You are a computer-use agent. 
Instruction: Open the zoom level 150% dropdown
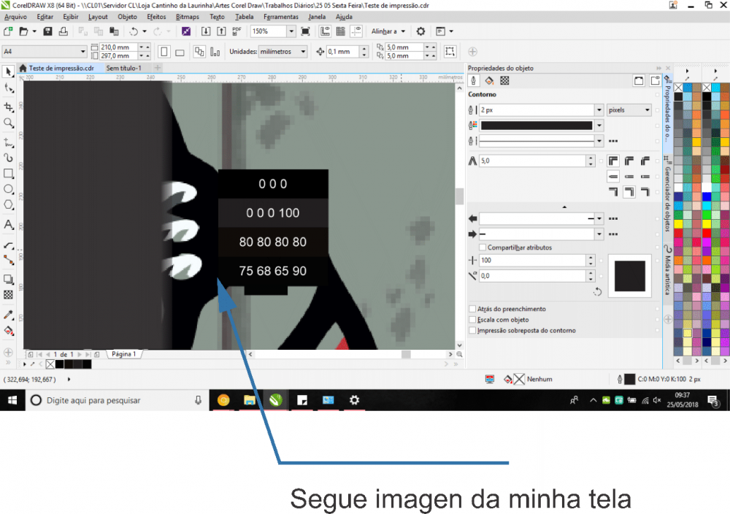pos(291,31)
